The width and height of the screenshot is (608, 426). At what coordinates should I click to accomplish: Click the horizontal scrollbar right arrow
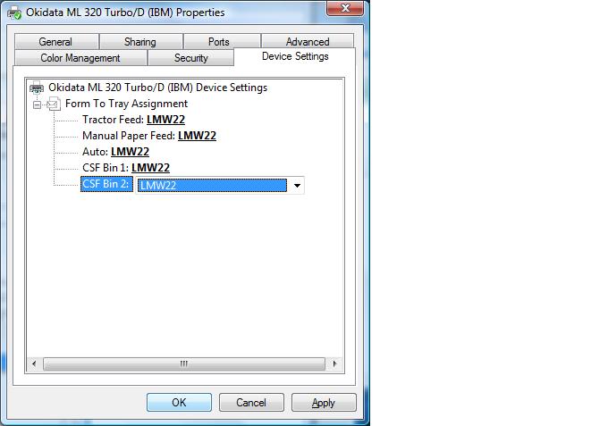pyautogui.click(x=335, y=364)
